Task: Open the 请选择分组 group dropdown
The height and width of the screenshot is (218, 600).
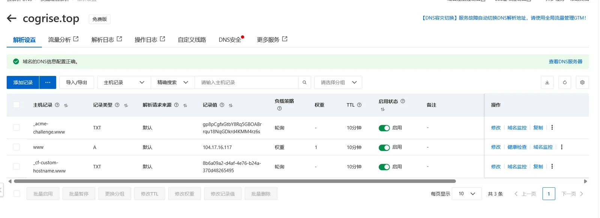Action: (x=338, y=83)
